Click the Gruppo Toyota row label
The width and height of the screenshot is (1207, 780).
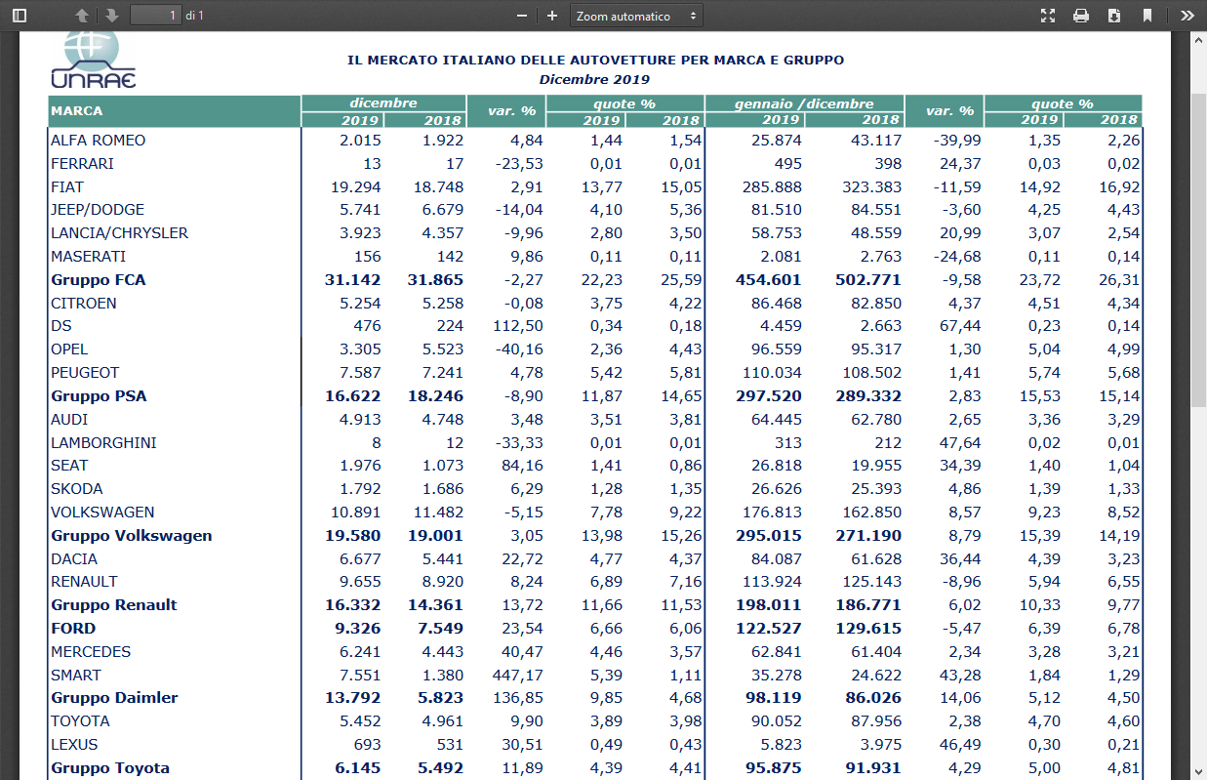tap(110, 768)
